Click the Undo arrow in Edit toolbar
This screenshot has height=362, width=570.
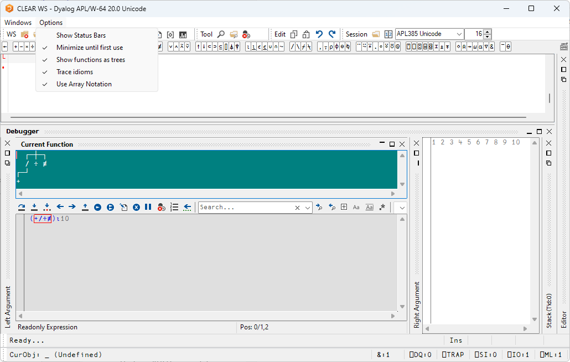[x=319, y=34]
